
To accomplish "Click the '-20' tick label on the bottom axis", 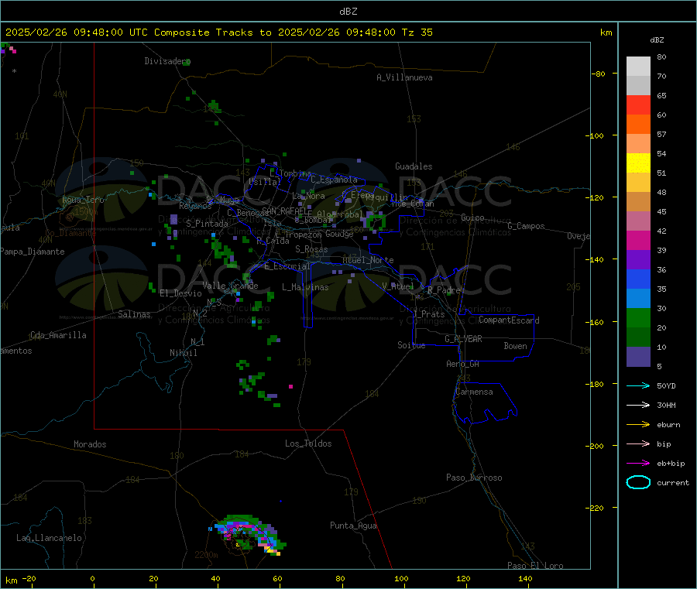I will 29,578.
